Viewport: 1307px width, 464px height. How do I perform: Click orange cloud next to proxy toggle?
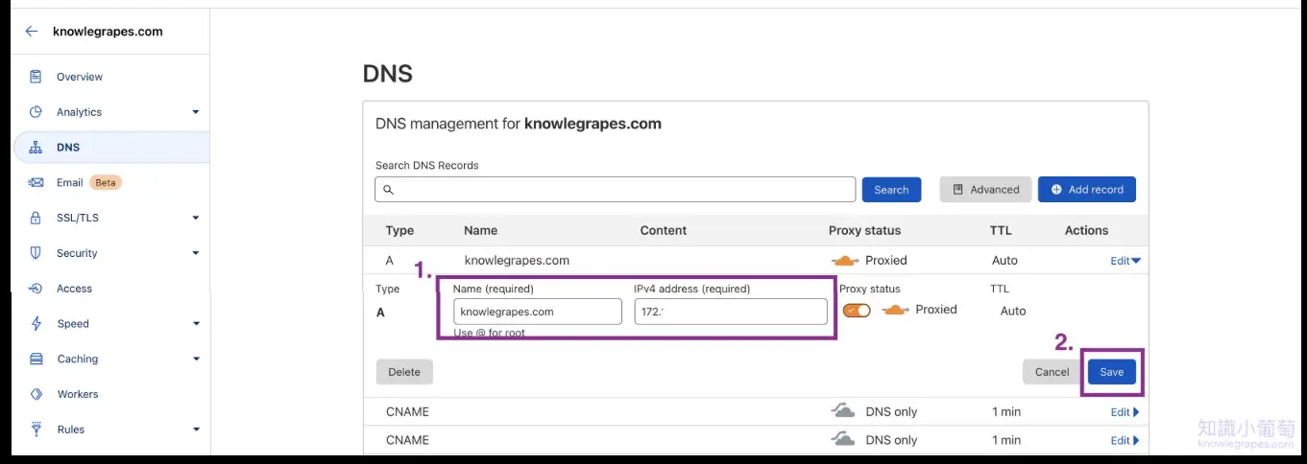[x=894, y=310]
